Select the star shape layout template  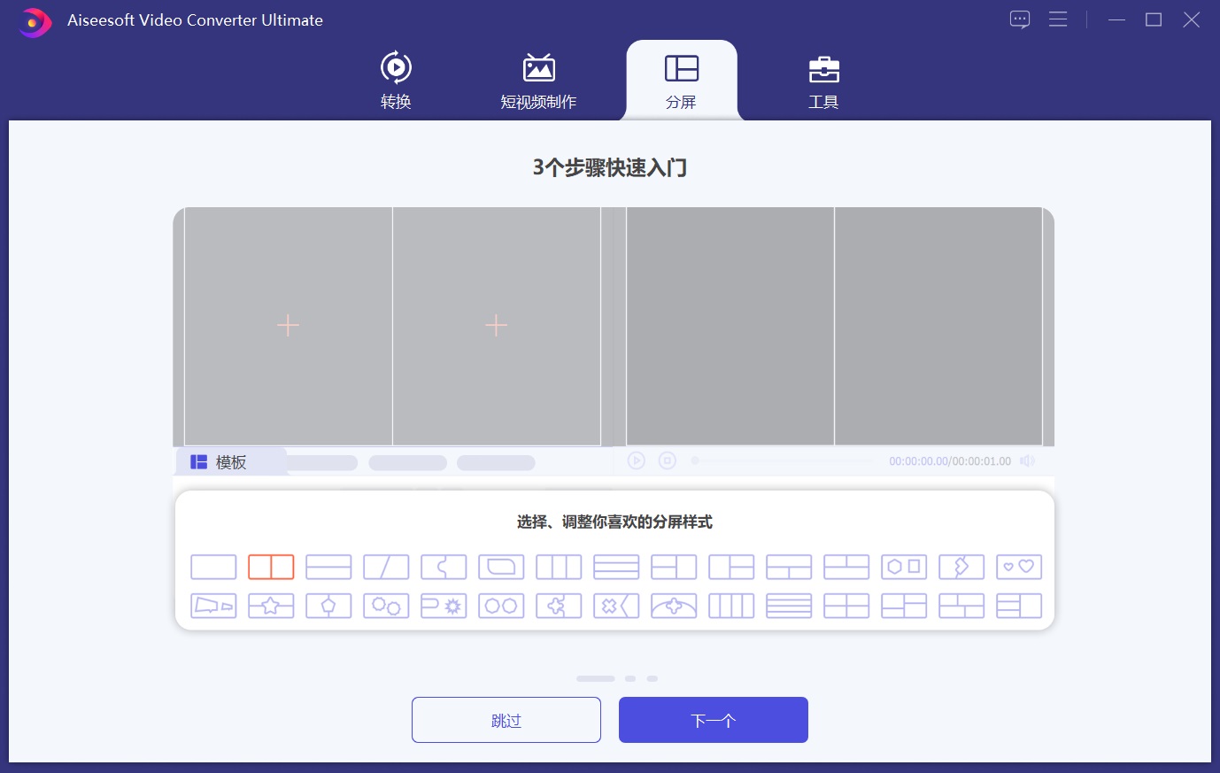pyautogui.click(x=271, y=606)
